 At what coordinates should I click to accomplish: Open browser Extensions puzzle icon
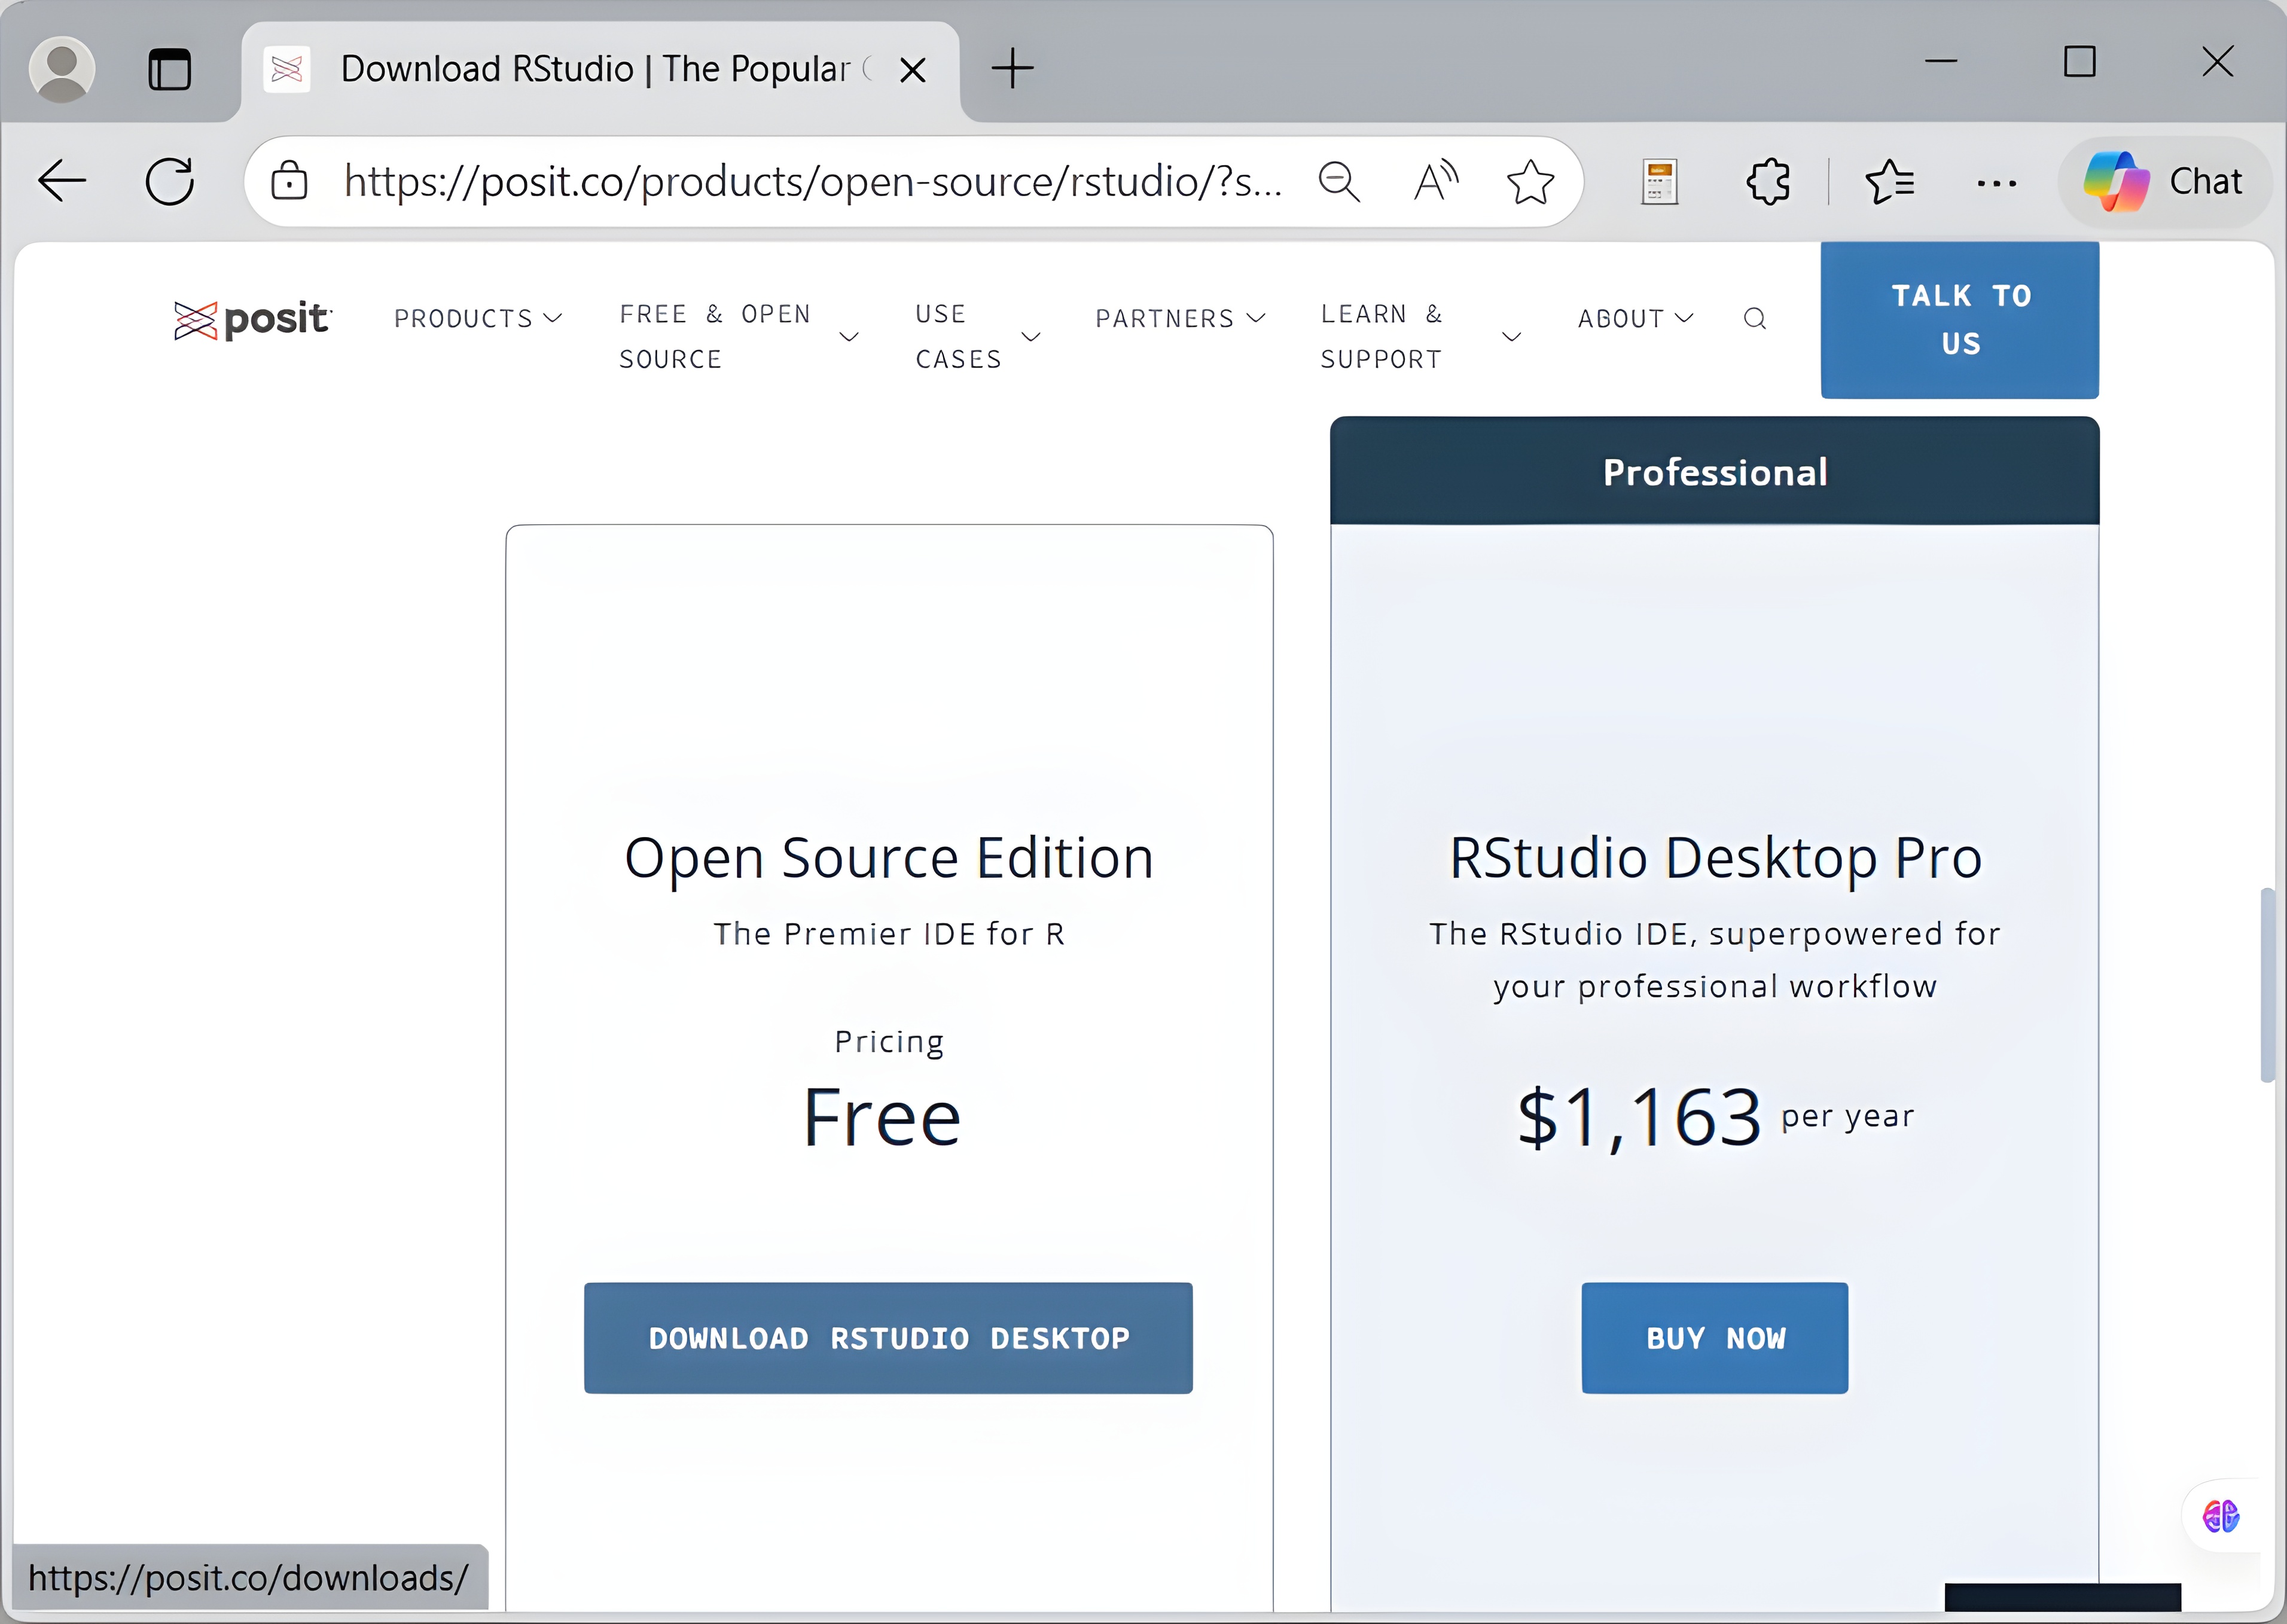1767,182
